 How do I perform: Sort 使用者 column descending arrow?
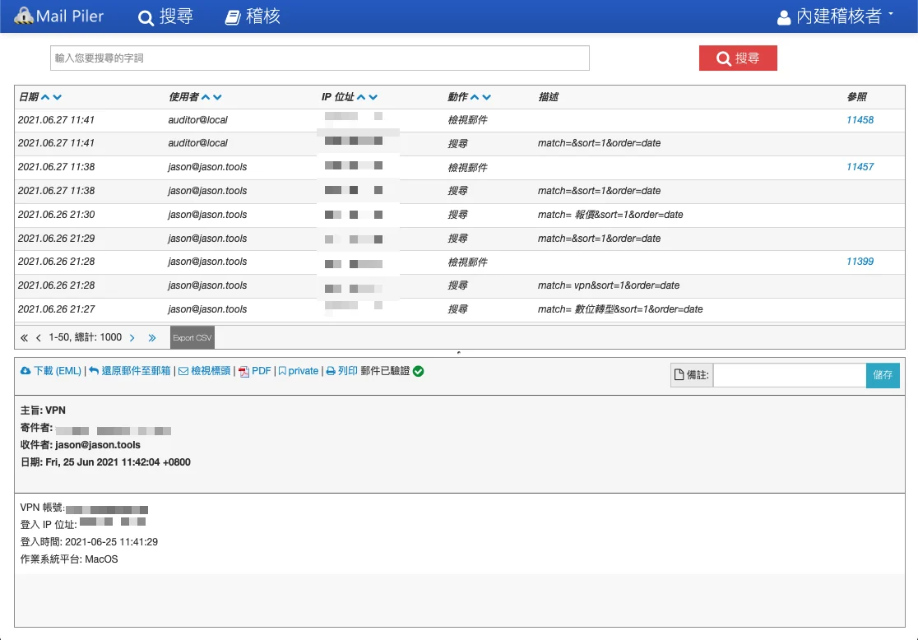tap(217, 97)
